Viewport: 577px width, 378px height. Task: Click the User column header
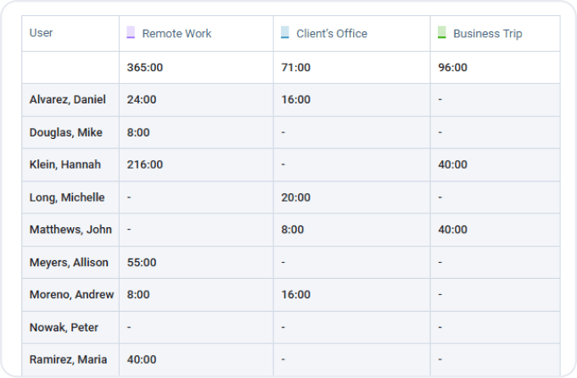click(x=42, y=33)
